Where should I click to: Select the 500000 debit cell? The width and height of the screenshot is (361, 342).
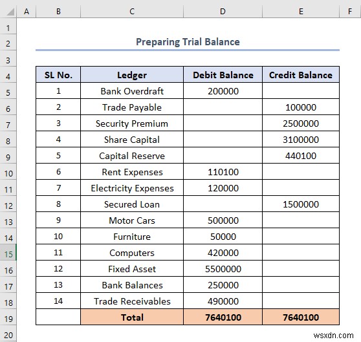(223, 220)
